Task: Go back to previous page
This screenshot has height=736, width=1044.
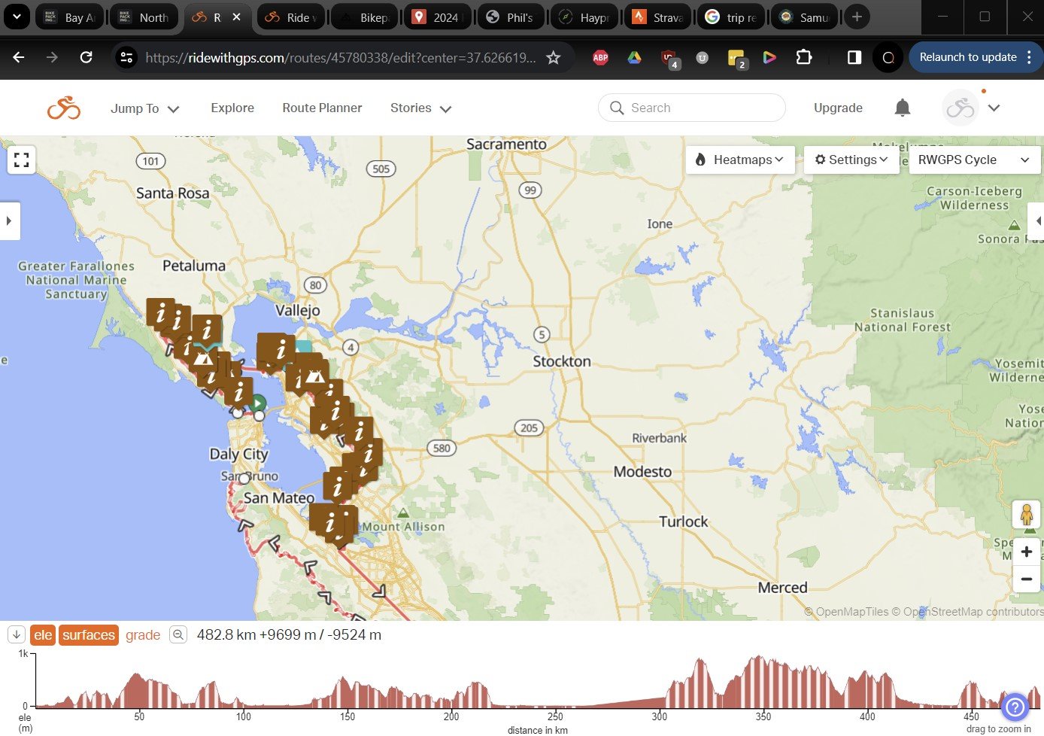Action: tap(19, 57)
